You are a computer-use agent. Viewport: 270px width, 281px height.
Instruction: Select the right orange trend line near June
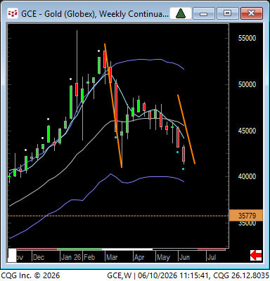point(186,129)
